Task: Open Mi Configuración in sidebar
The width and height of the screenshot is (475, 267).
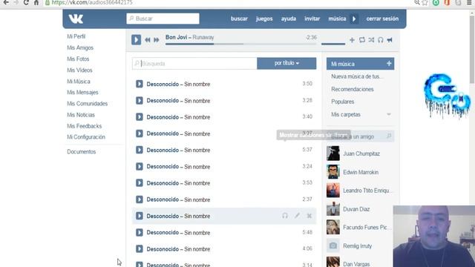Action: (x=86, y=137)
